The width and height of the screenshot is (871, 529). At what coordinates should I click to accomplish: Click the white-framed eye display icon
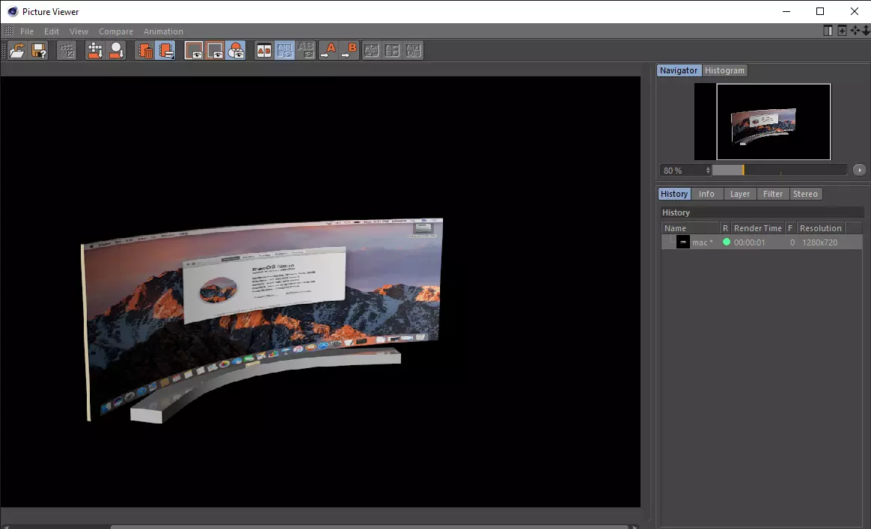(x=194, y=51)
